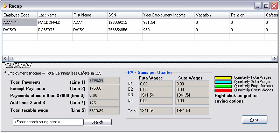This screenshot has width=280, height=133.
Task: Click the Total taxable wage field 5620.39
Action: pyautogui.click(x=104, y=111)
